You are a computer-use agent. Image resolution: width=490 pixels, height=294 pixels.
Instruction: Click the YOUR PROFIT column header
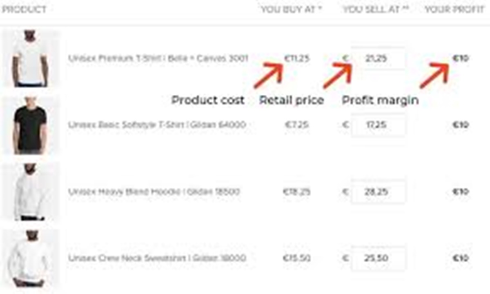click(x=454, y=9)
